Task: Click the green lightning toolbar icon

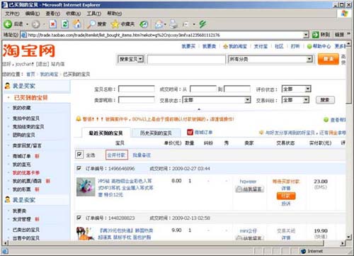Action: coord(202,24)
